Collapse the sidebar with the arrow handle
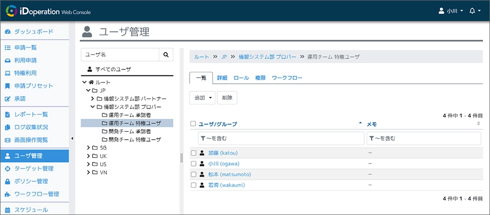The height and width of the screenshot is (215, 490). point(72,138)
